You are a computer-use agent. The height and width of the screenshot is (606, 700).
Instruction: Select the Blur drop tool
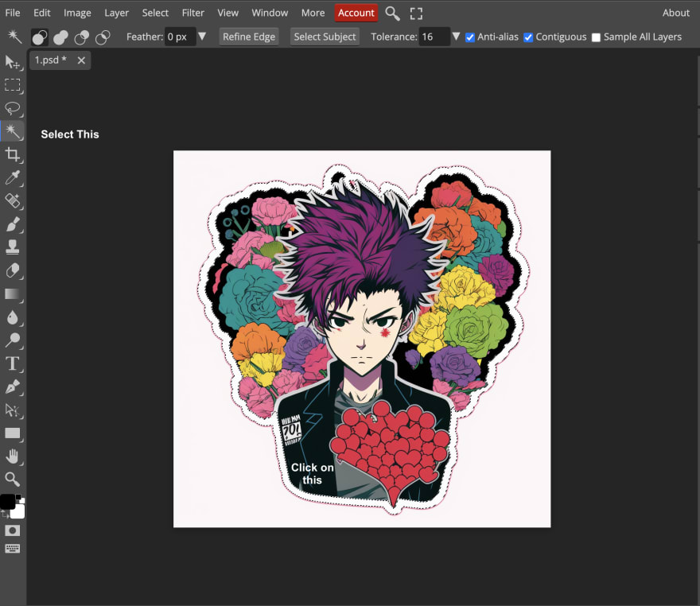tap(13, 317)
